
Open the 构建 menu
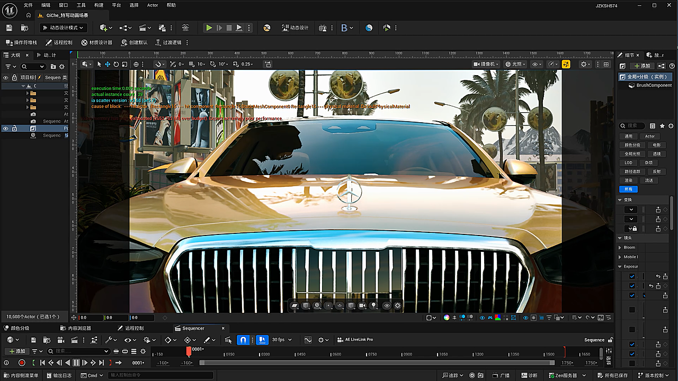point(99,5)
